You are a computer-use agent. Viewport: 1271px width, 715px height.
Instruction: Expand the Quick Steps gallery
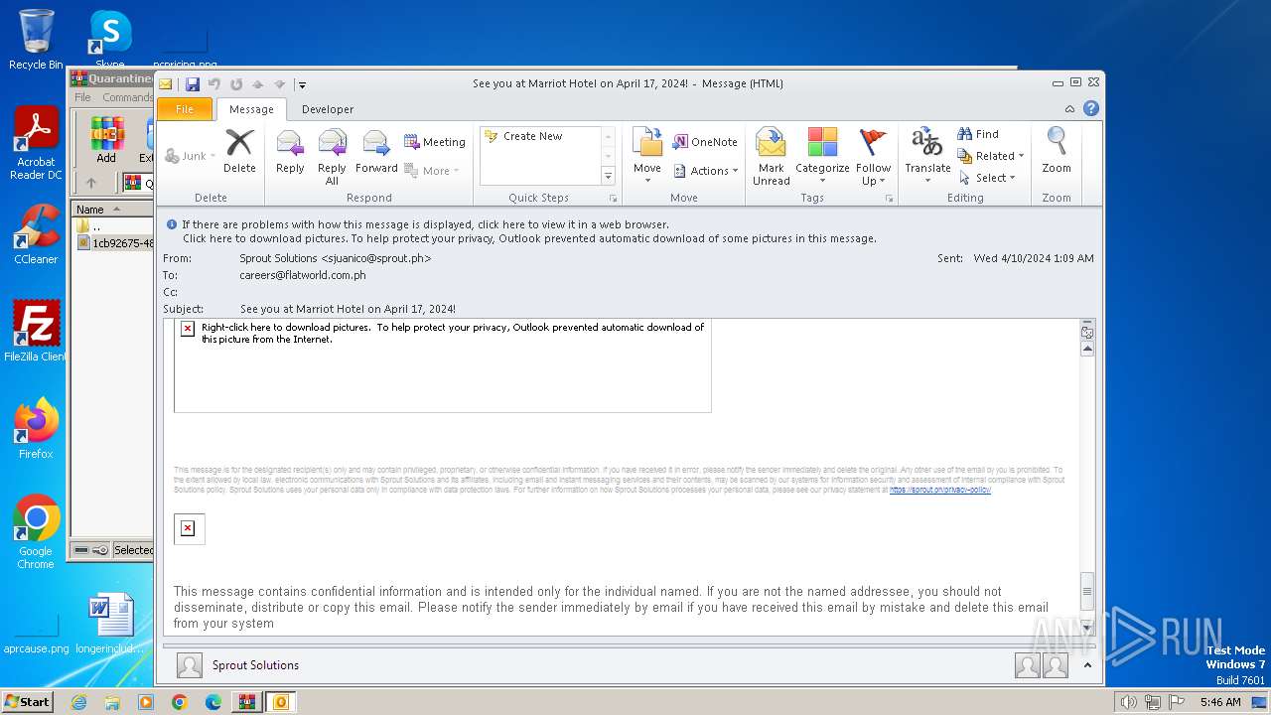pos(609,176)
